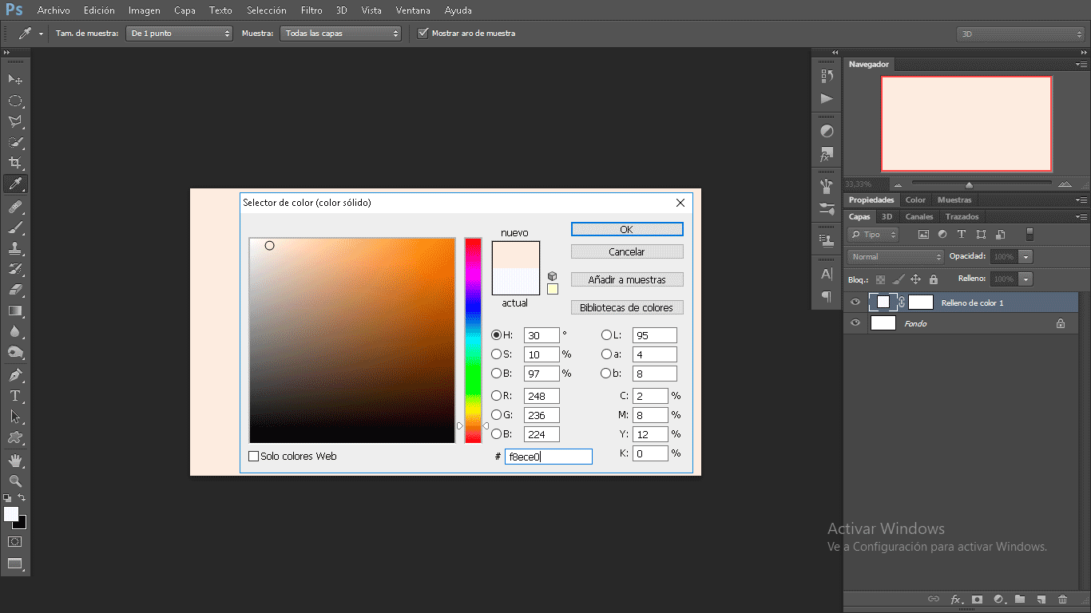This screenshot has width=1091, height=613.
Task: Hide the Fondo layer
Action: (855, 323)
